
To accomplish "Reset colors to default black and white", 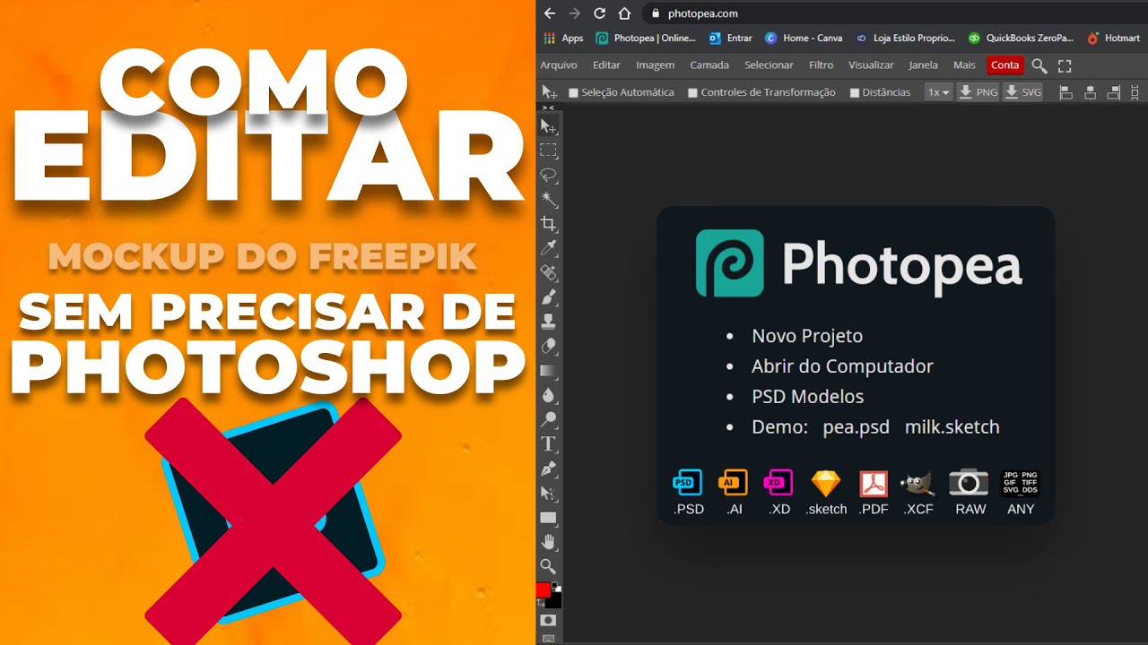I will pos(556,586).
